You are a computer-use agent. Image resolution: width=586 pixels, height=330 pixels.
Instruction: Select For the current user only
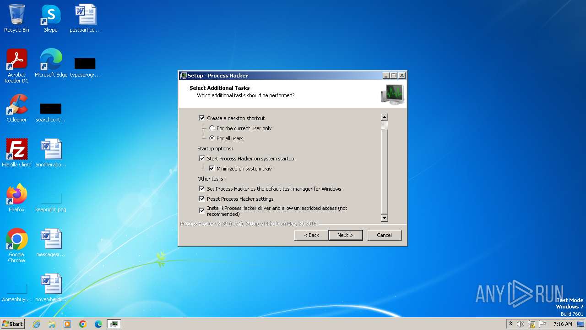(x=212, y=128)
